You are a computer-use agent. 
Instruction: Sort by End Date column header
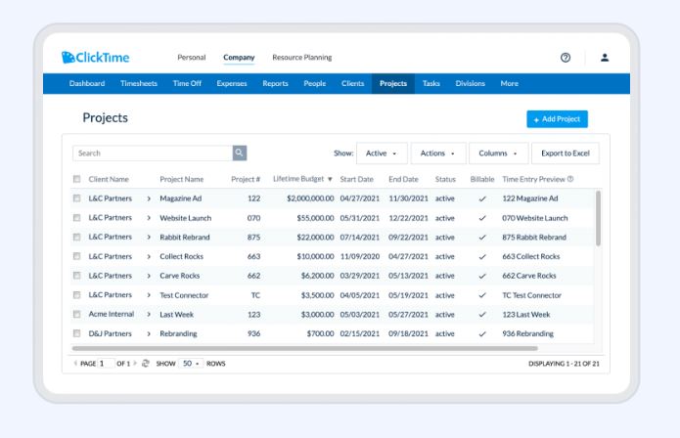403,179
